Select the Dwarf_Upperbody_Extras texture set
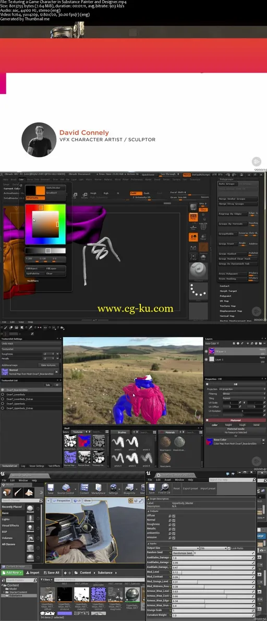Image resolution: width=267 pixels, height=621 pixels. pos(30,408)
